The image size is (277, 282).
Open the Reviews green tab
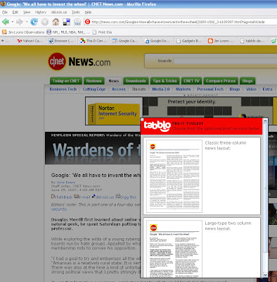tap(94, 81)
